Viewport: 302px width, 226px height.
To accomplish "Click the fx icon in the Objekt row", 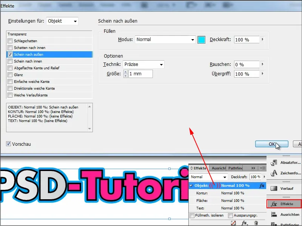I will [262, 186].
